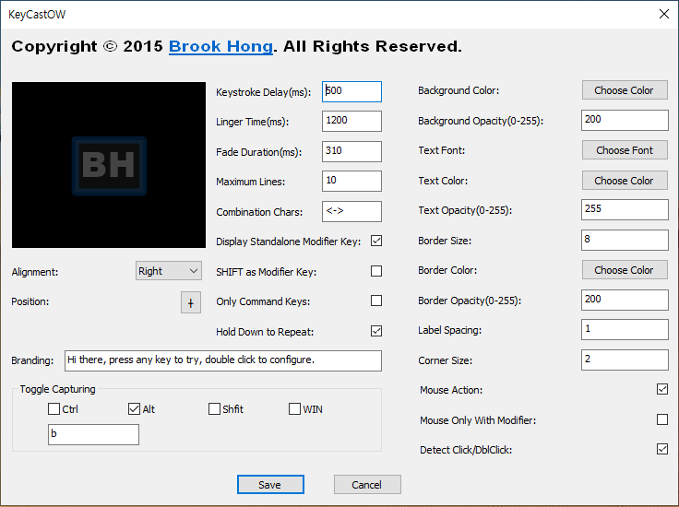This screenshot has width=679, height=507.
Task: Close the KeyCastOW window
Action: coord(664,14)
